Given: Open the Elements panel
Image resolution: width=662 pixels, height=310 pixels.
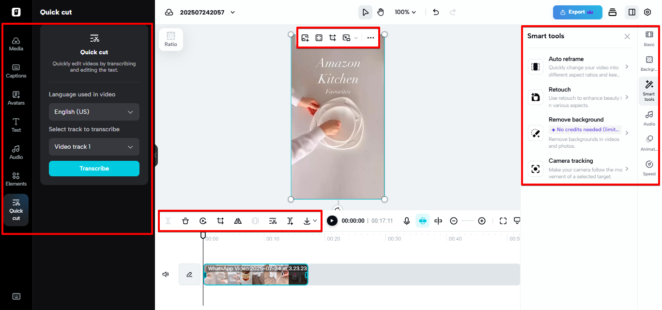Looking at the screenshot, I should [x=16, y=179].
